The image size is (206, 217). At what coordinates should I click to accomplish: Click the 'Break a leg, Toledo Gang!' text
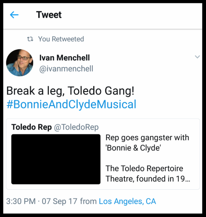click(x=70, y=91)
